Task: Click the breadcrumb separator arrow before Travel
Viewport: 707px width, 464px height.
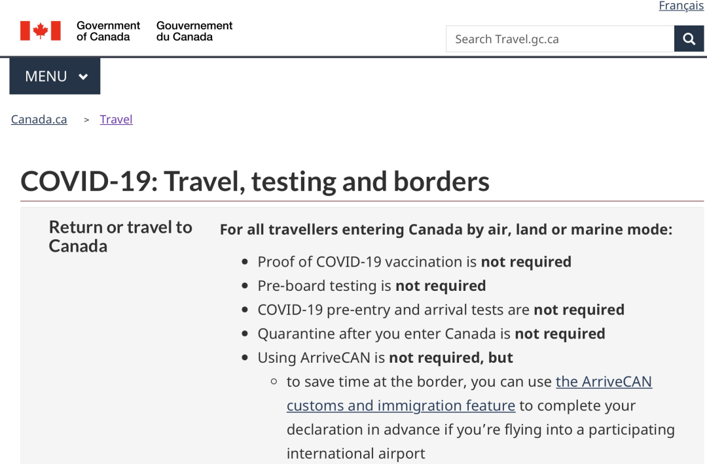Action: 86,120
